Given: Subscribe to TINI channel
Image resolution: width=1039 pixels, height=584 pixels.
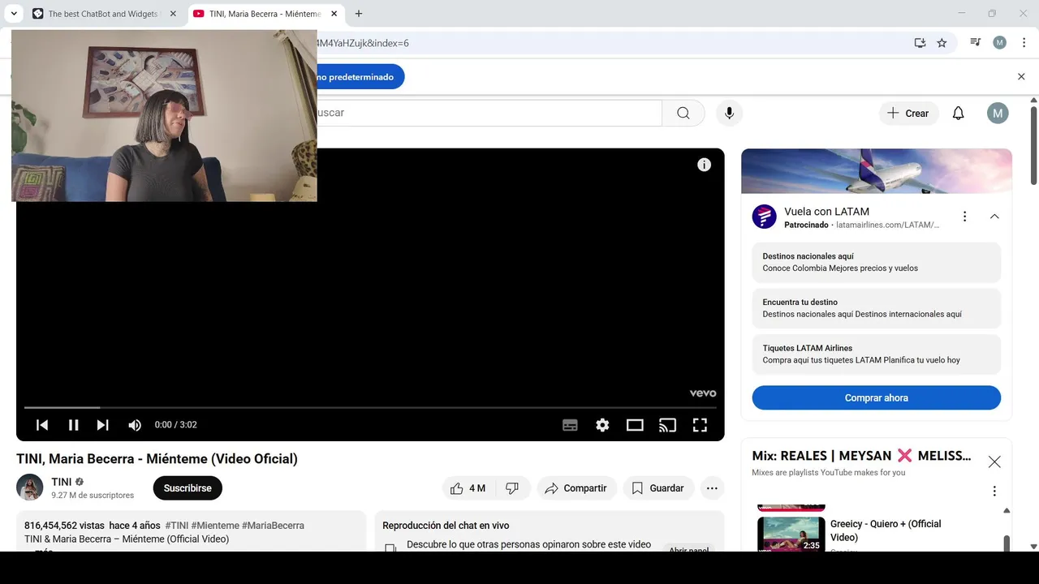Looking at the screenshot, I should [188, 488].
